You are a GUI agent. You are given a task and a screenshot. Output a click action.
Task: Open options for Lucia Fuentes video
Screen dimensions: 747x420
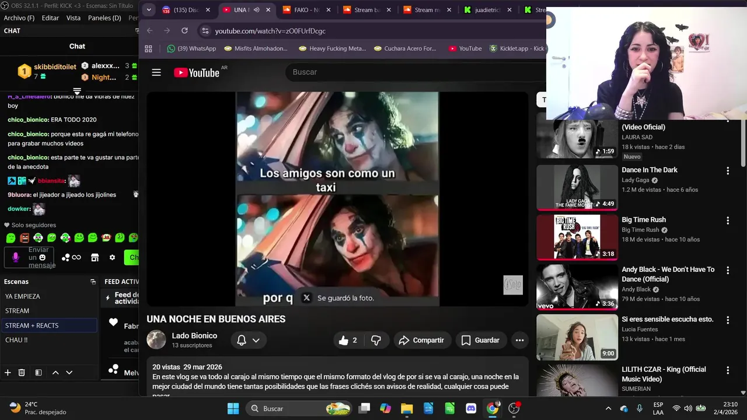point(728,320)
